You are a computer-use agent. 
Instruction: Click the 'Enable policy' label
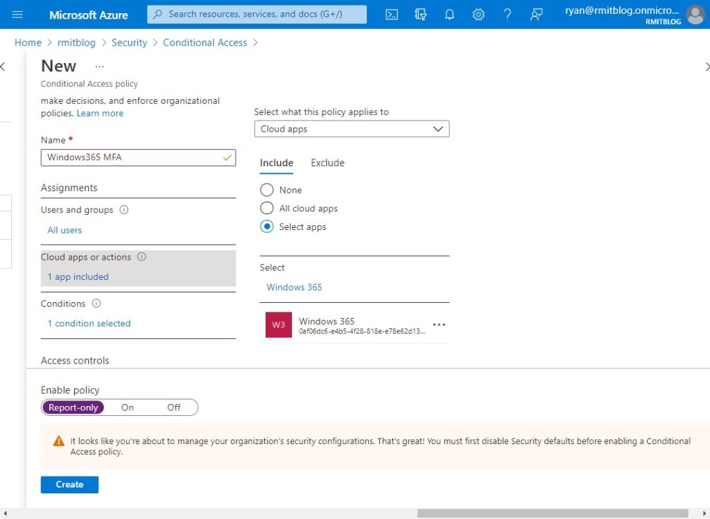[70, 390]
